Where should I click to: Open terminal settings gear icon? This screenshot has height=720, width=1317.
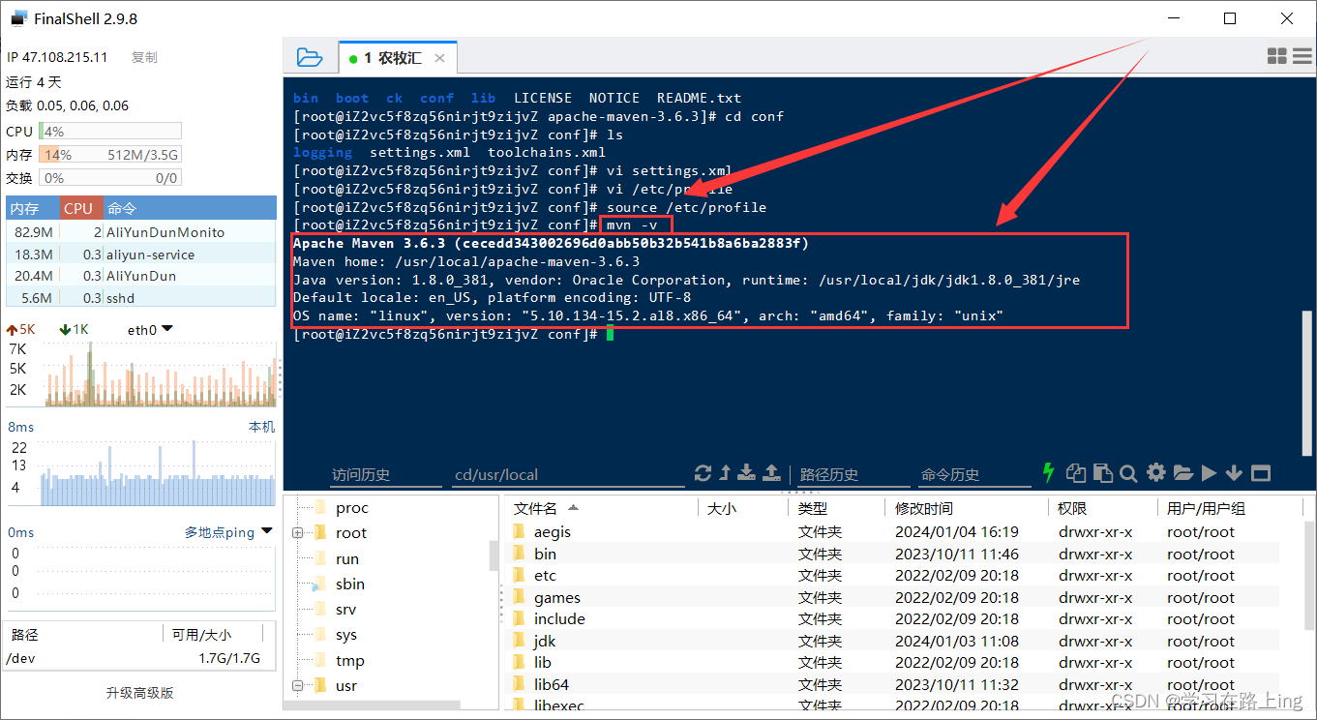1155,472
